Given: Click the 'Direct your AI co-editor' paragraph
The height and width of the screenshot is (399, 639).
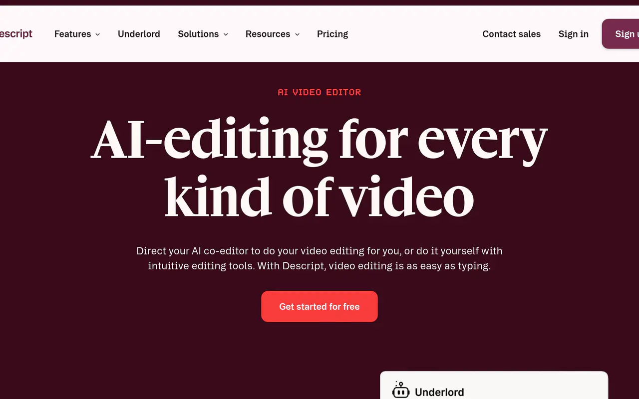Looking at the screenshot, I should pos(319,258).
